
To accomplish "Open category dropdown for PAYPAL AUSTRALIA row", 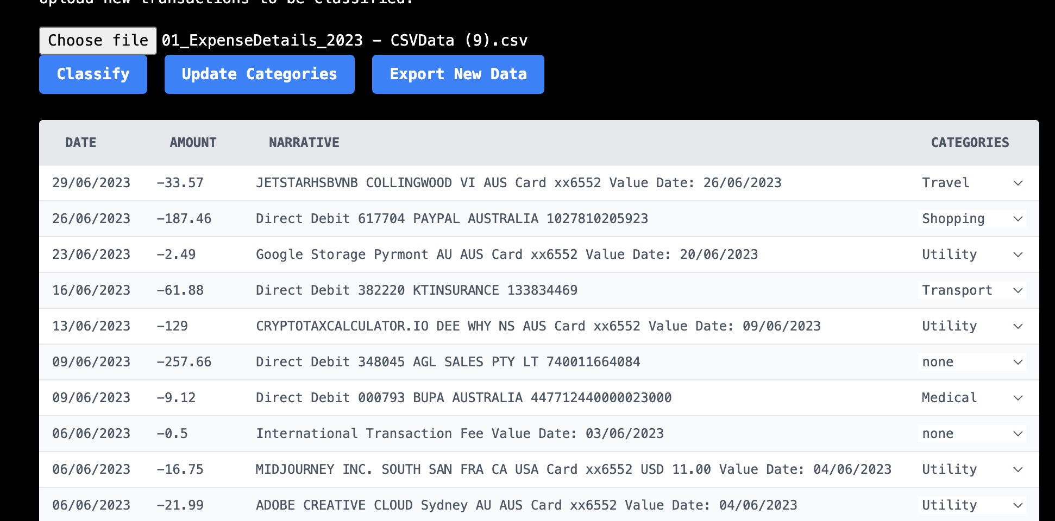I will click(x=972, y=219).
